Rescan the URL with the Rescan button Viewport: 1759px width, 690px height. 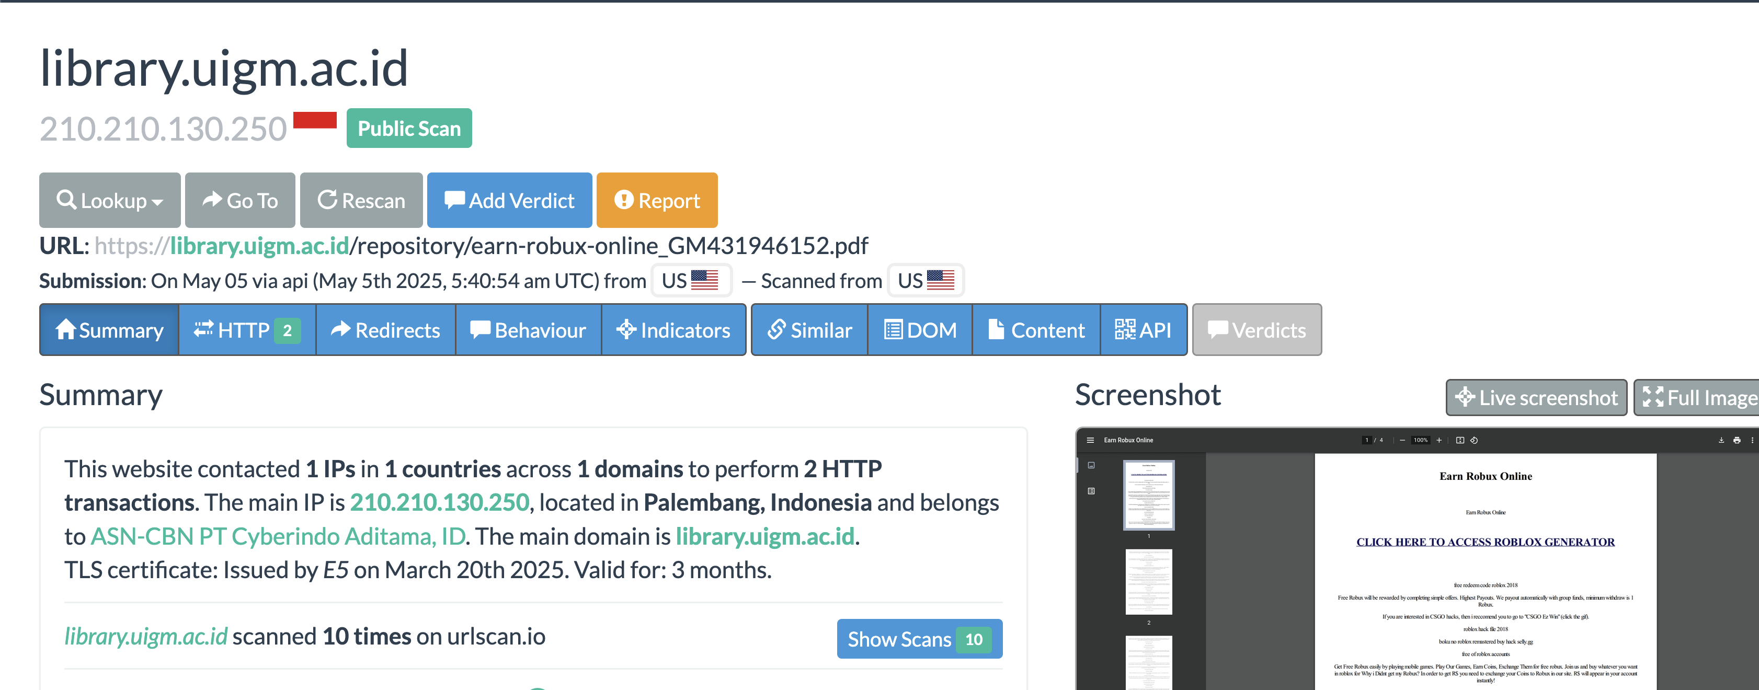coord(361,200)
